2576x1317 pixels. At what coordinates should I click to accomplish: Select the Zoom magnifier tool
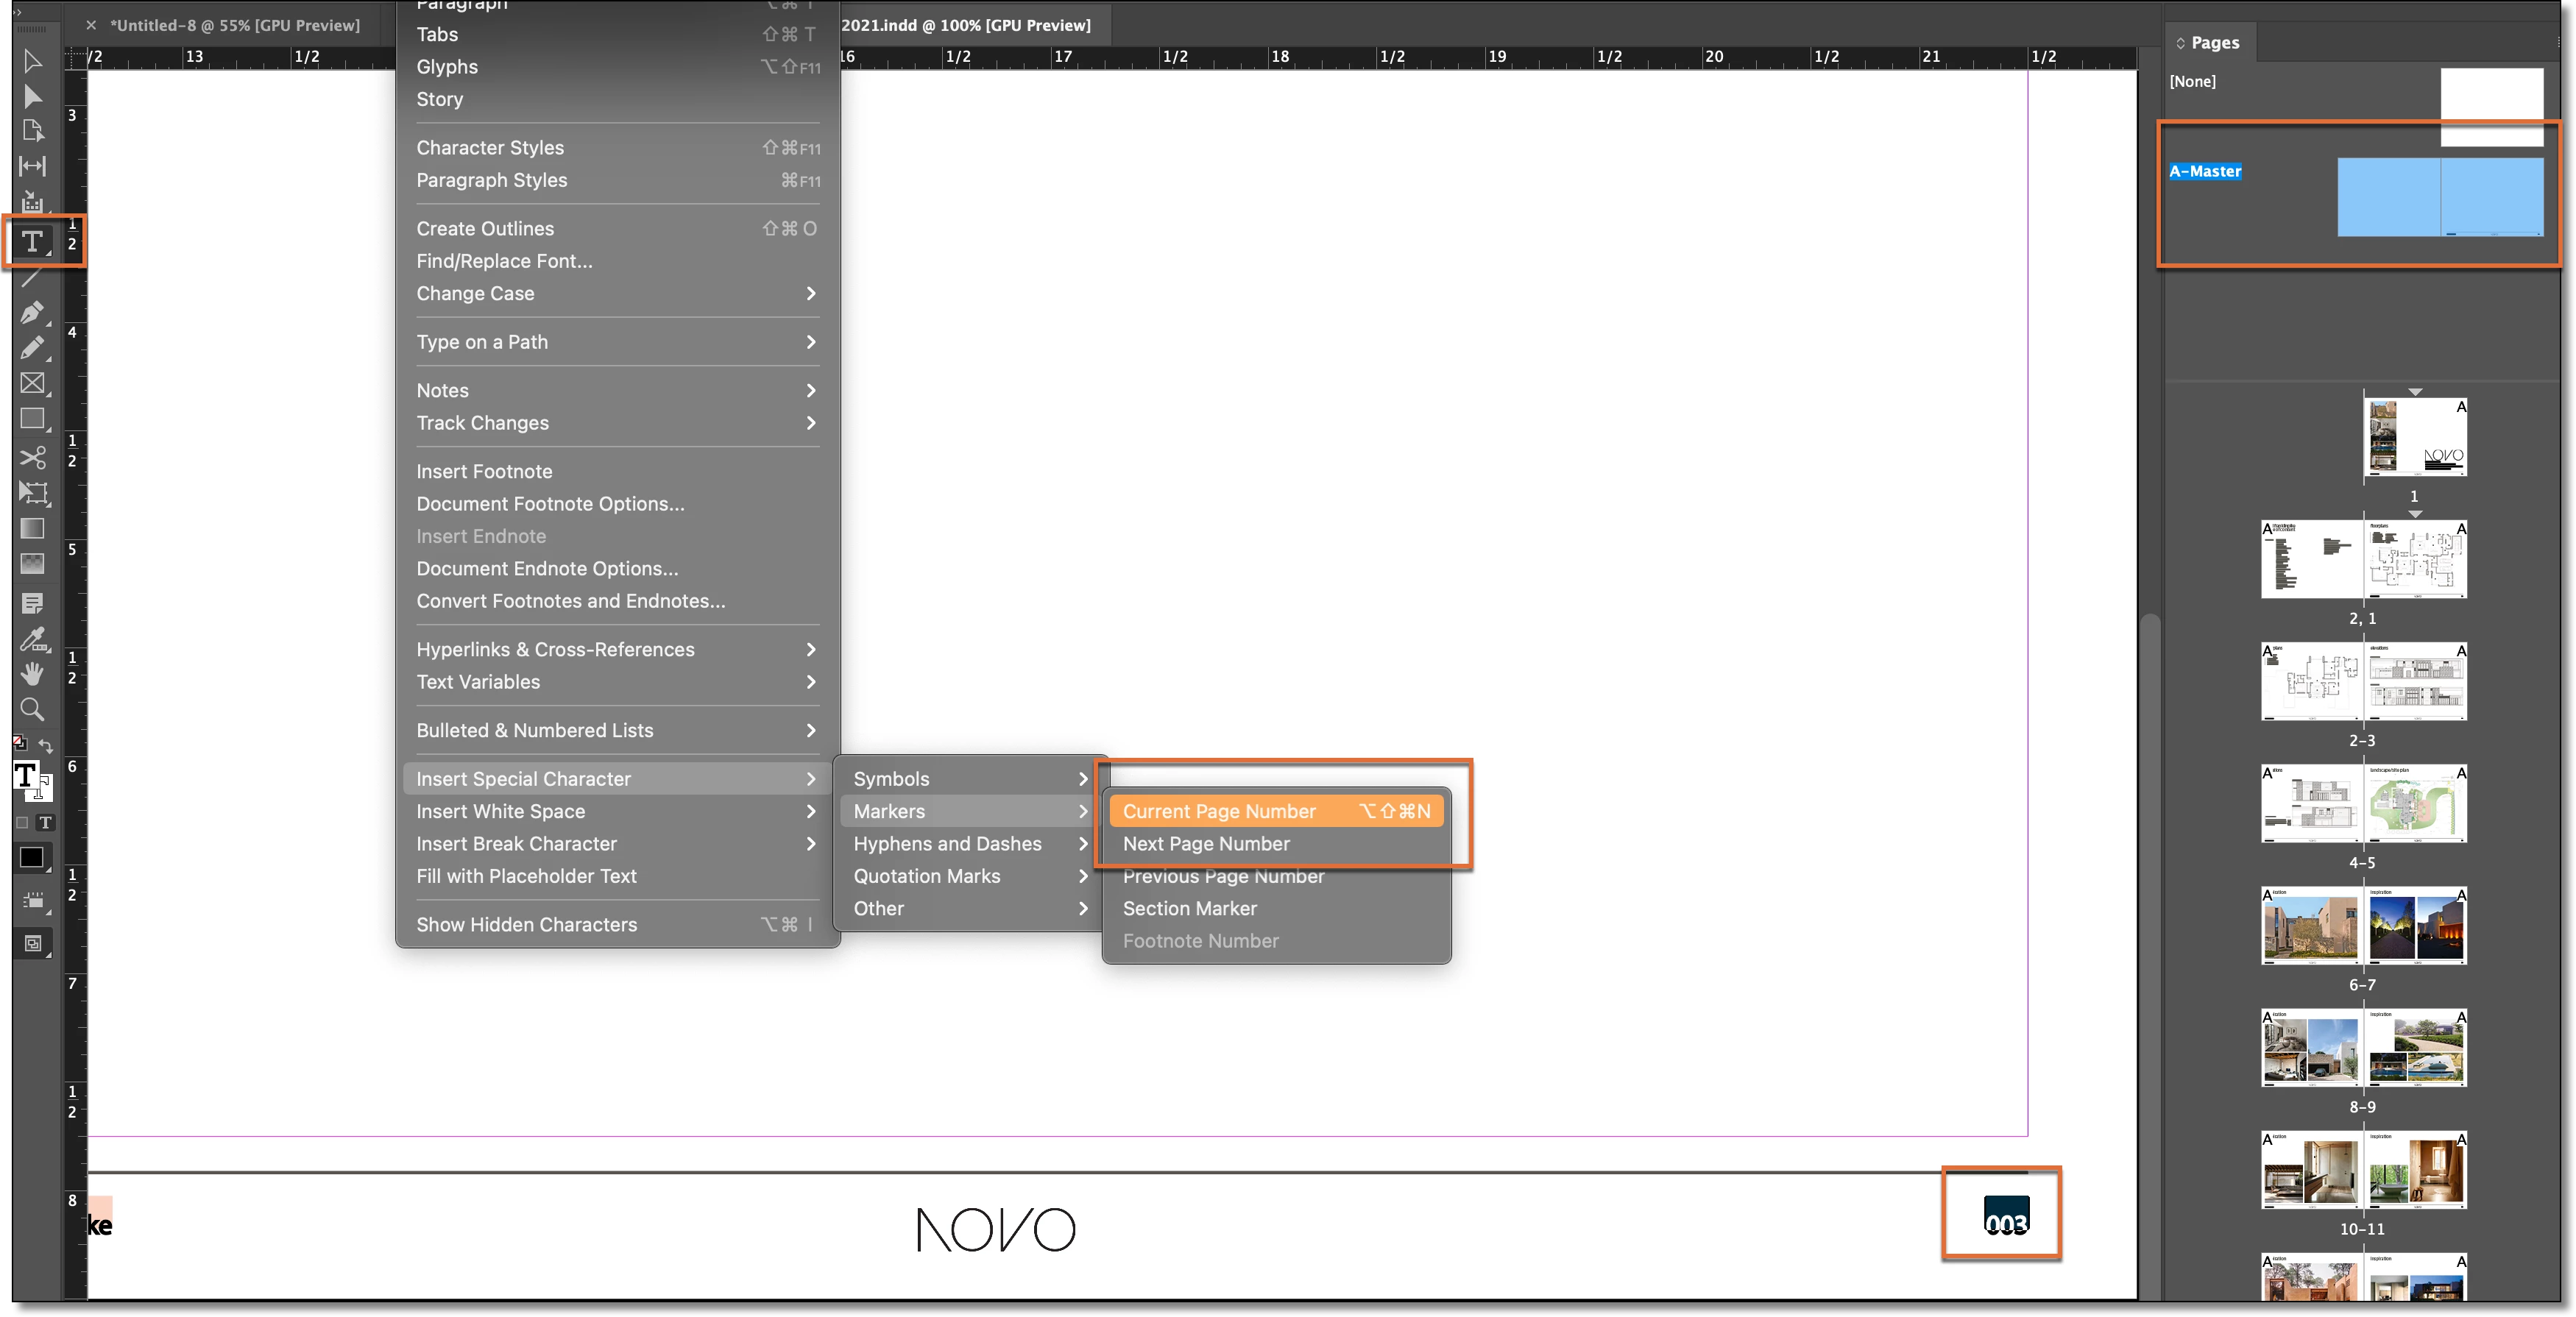[32, 709]
